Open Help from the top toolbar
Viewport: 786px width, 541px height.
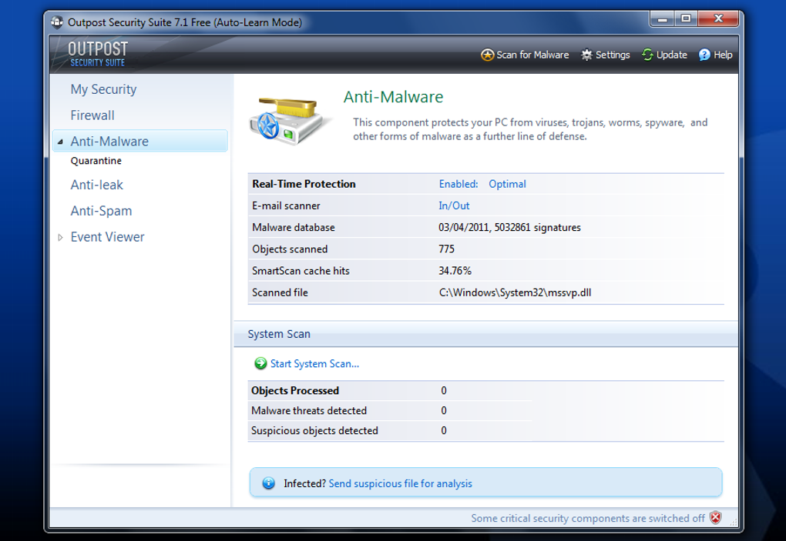click(x=723, y=55)
